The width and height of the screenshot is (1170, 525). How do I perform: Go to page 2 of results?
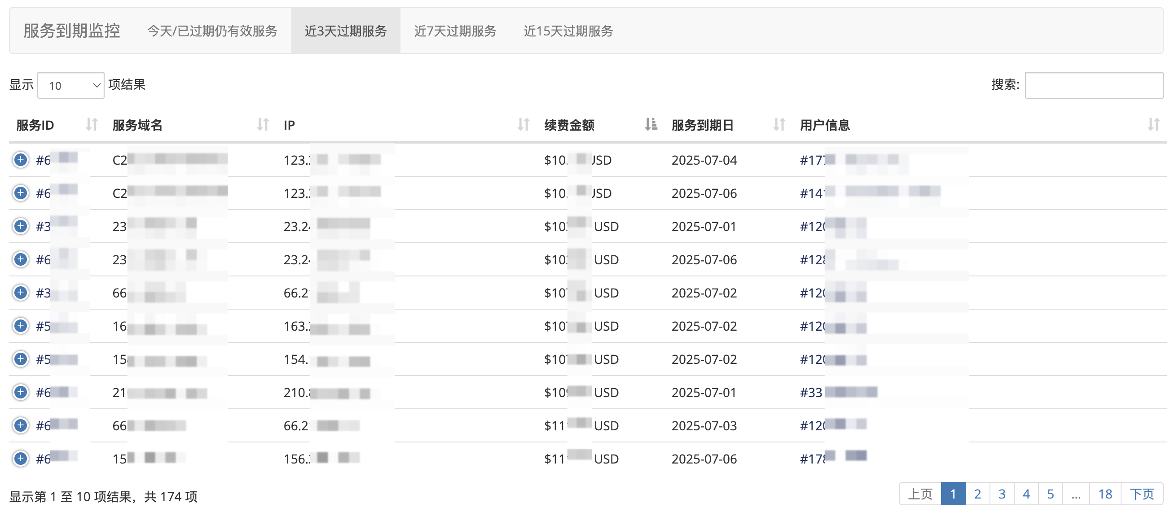click(x=977, y=494)
